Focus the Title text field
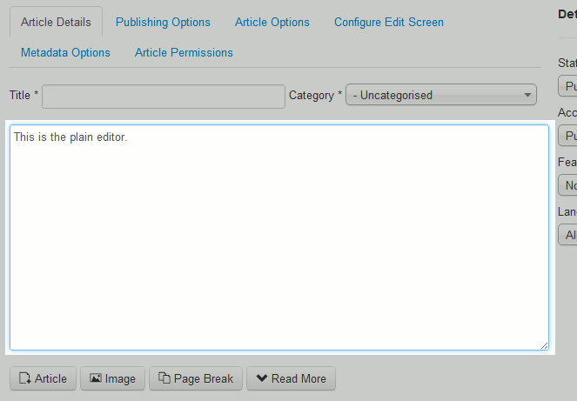Viewport: 577px width, 401px height. pyautogui.click(x=164, y=96)
